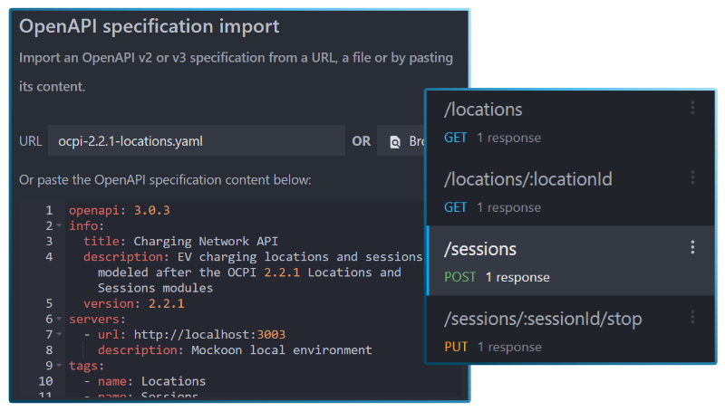Open the /sessions/:sessionId/stop route options menu
Image resolution: width=725 pixels, height=411 pixels.
(x=692, y=317)
